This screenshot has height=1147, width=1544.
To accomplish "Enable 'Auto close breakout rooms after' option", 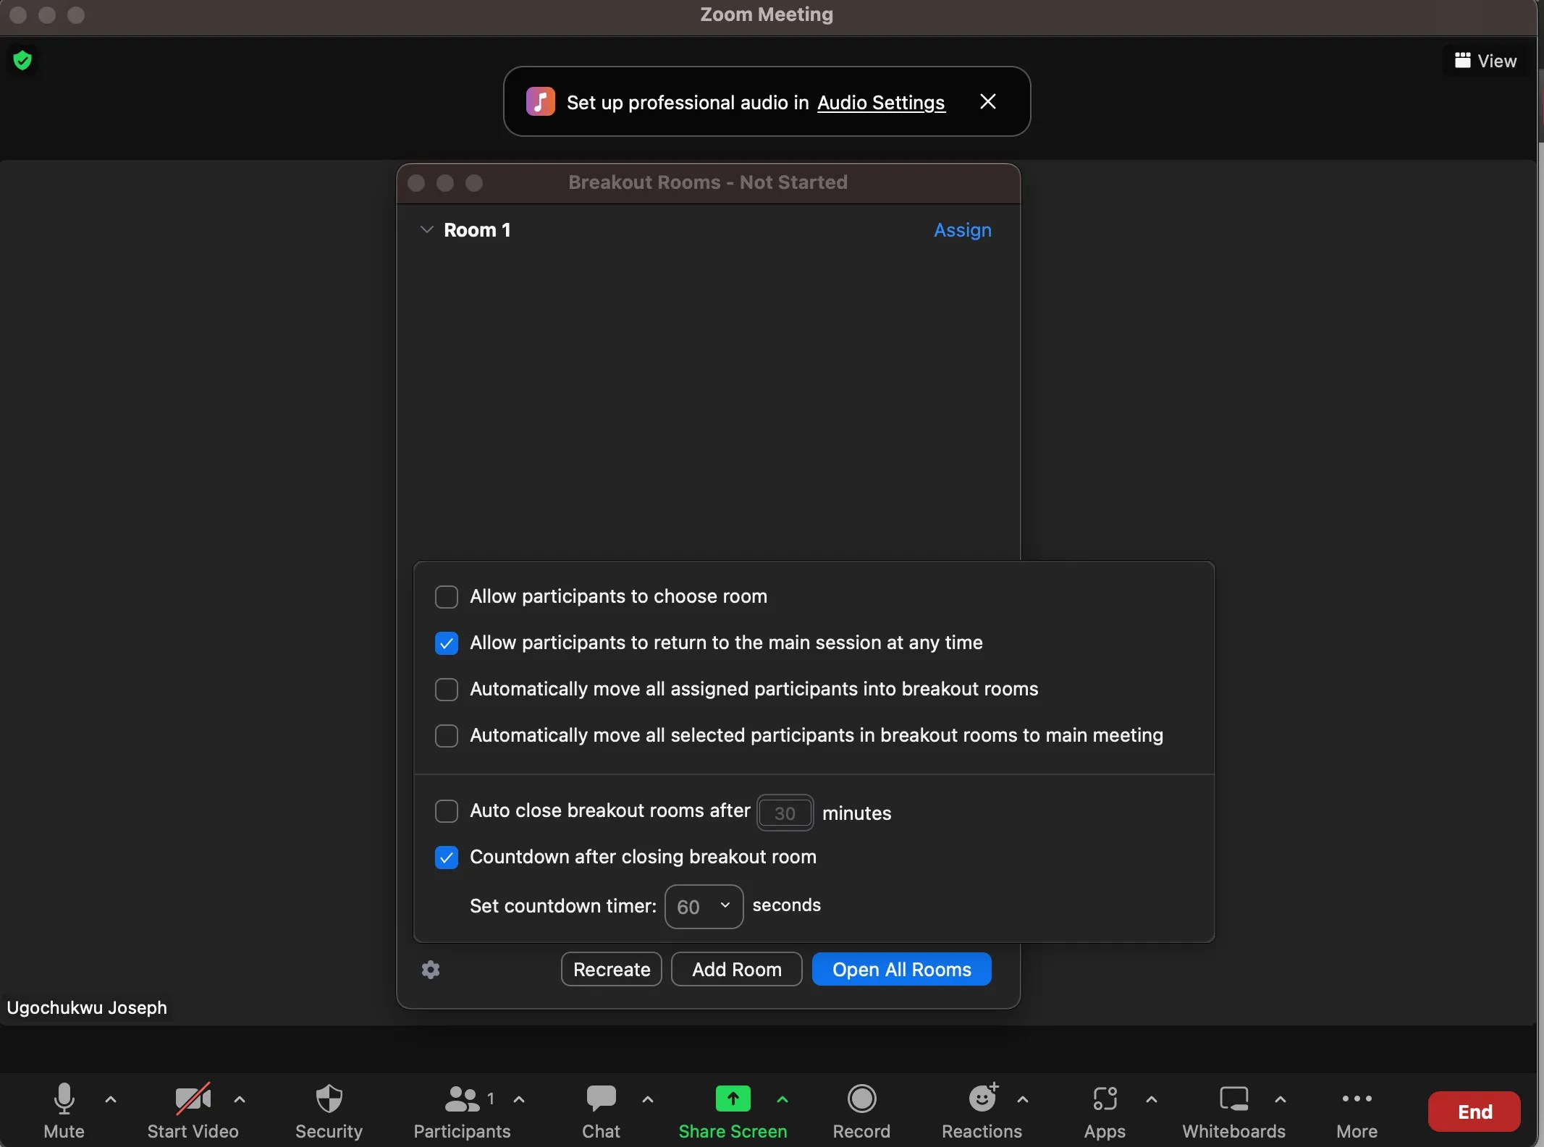I will click(447, 811).
